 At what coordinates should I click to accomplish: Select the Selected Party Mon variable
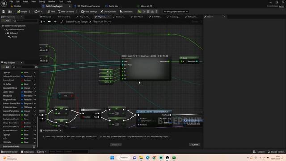(11, 76)
